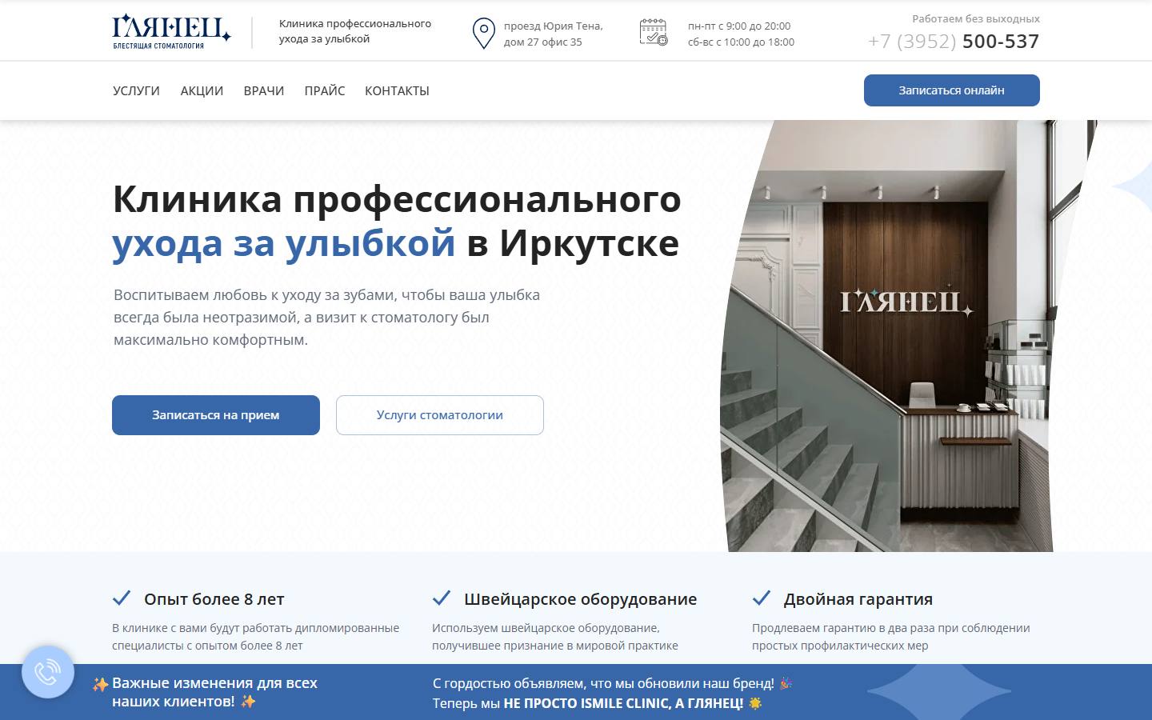Image resolution: width=1152 pixels, height=720 pixels.
Task: Open Услуги стоматологии button
Action: coord(440,415)
